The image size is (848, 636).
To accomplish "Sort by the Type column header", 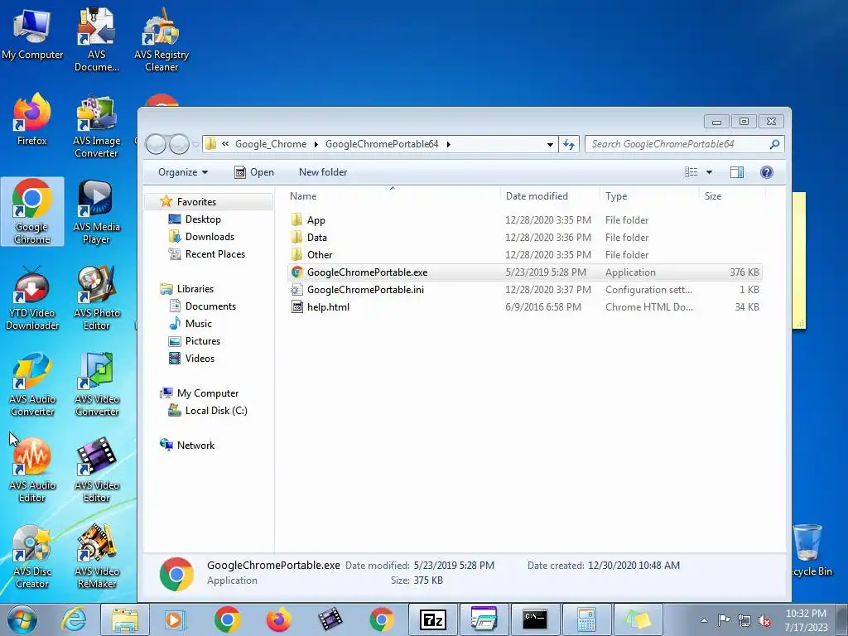I will point(649,196).
